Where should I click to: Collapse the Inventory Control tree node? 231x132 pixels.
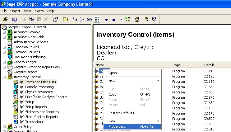point(4,77)
